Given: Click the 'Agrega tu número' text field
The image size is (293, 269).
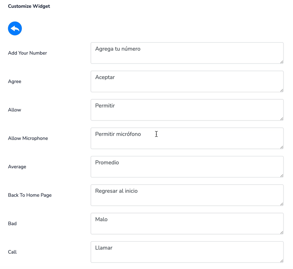Looking at the screenshot, I should point(187,53).
